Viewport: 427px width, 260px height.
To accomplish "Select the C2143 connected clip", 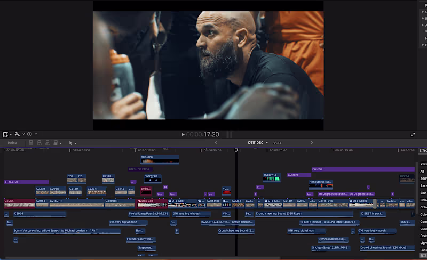I will [108, 178].
